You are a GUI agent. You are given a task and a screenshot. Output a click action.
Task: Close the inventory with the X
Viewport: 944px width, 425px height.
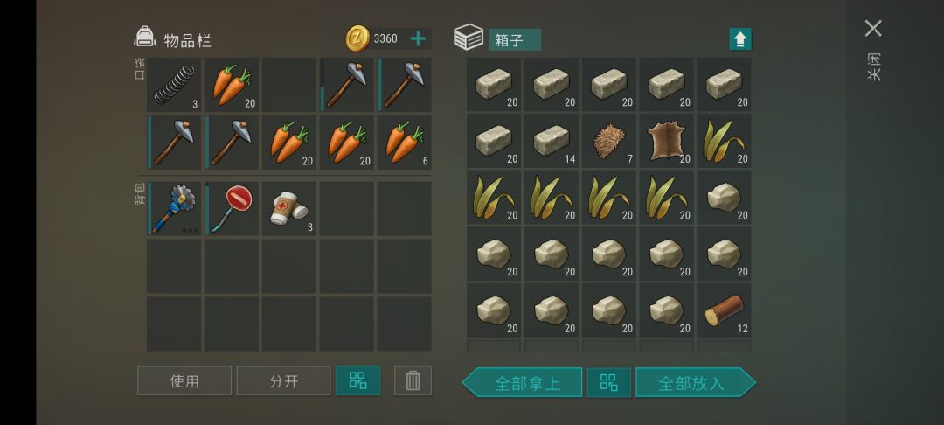point(873,28)
